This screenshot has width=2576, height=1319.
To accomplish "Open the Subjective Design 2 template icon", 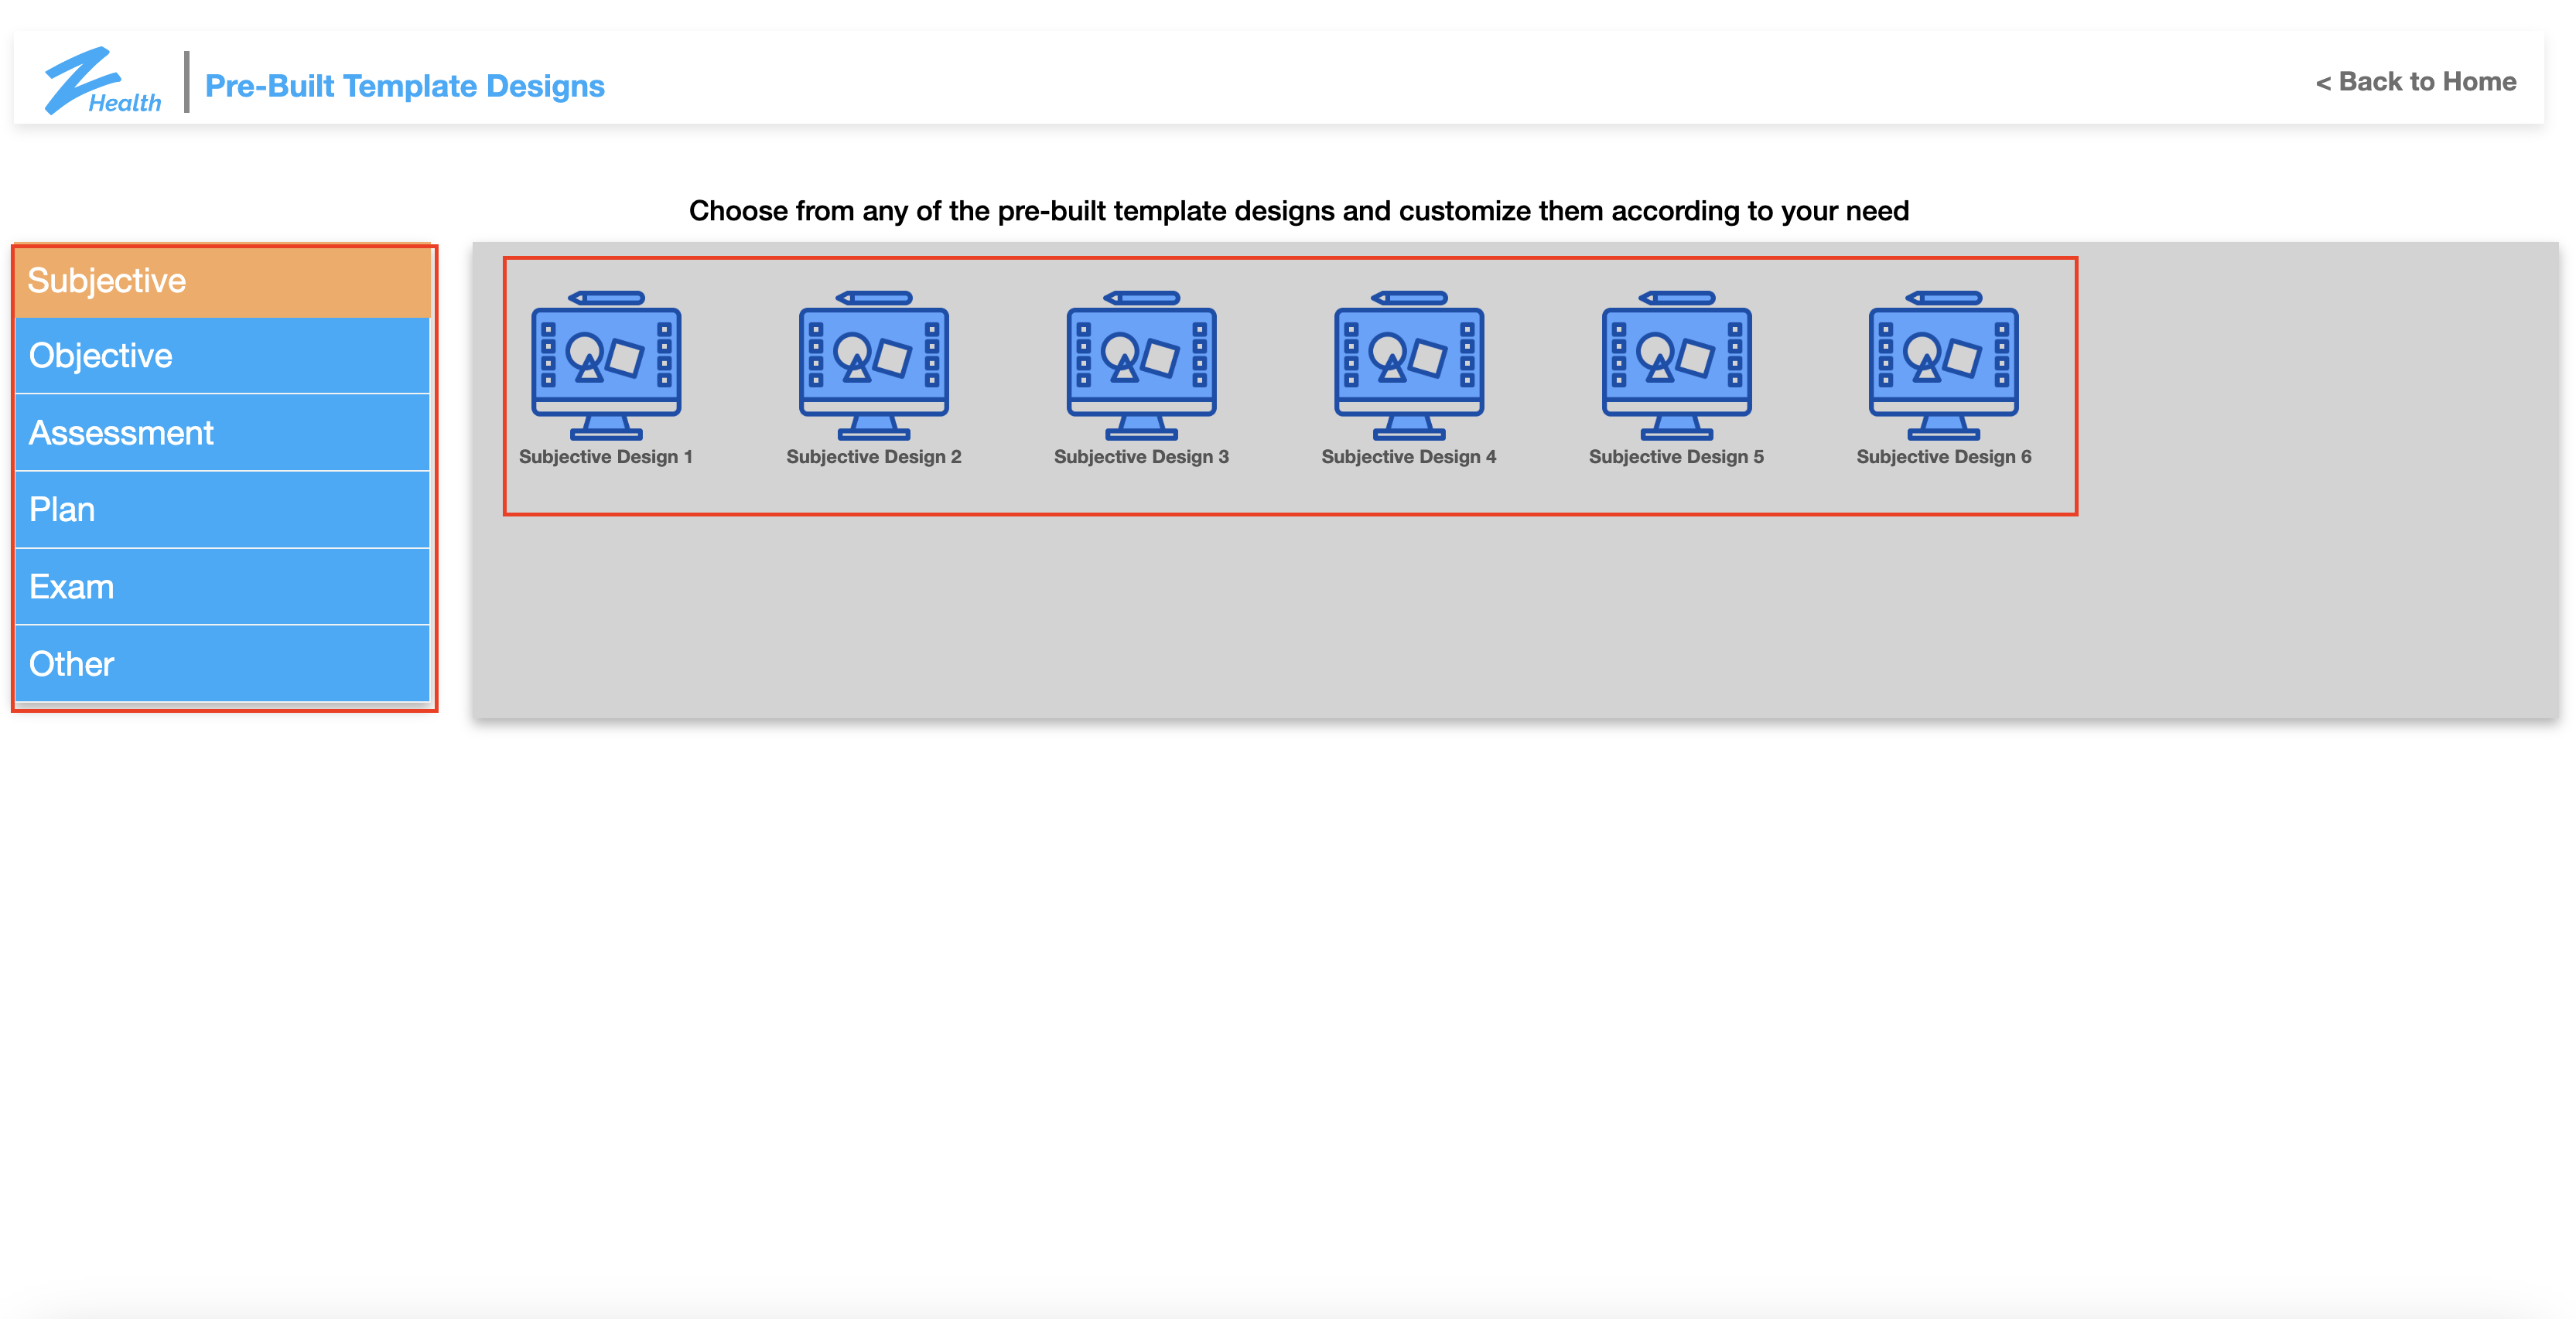I will tap(873, 366).
